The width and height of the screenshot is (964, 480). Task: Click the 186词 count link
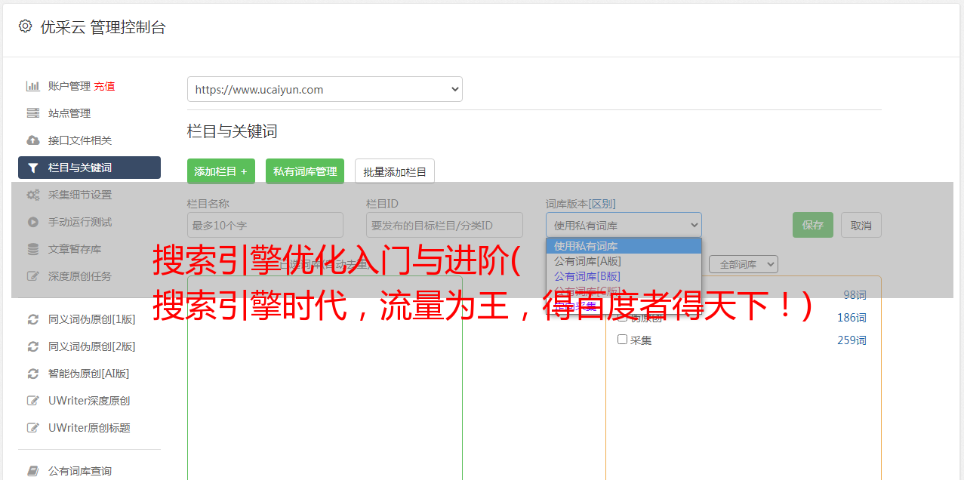point(852,318)
